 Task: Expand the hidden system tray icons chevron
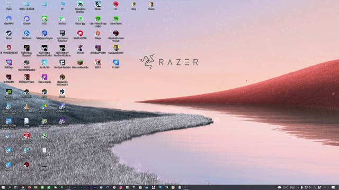click(x=298, y=187)
